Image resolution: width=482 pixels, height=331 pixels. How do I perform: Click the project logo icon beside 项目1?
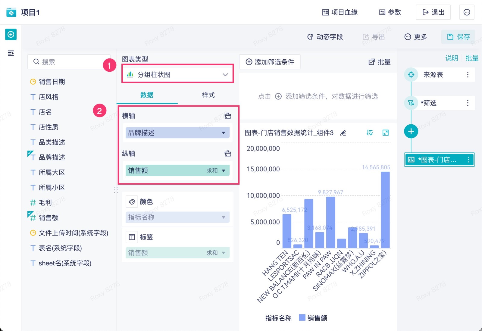click(x=11, y=12)
